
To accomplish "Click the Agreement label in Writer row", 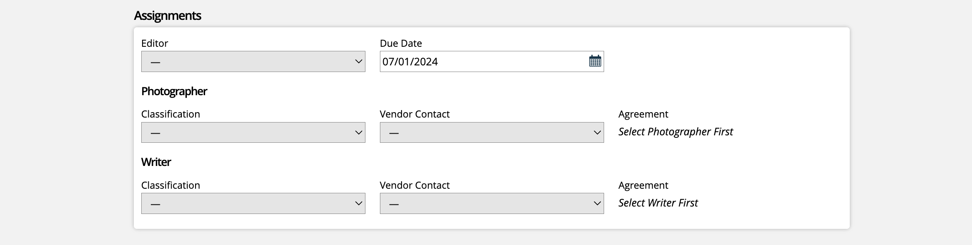I will point(643,185).
